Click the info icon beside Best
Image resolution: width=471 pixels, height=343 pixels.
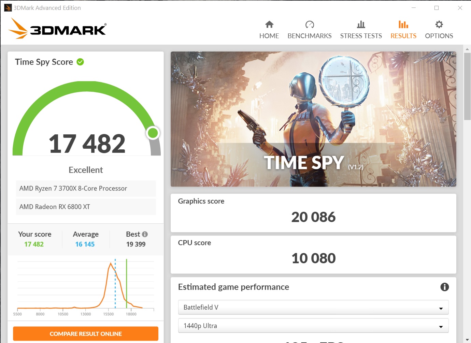click(x=145, y=234)
